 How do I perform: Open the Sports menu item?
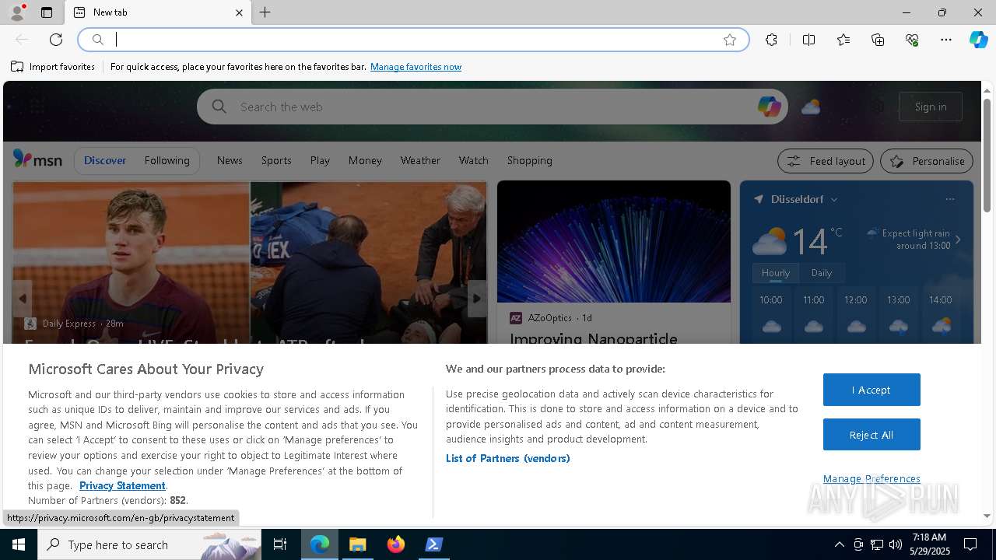276,160
